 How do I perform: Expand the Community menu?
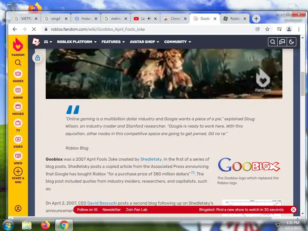point(177,42)
